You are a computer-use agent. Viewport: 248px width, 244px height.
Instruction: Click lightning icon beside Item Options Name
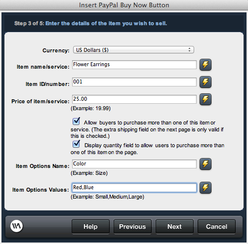pyautogui.click(x=206, y=164)
